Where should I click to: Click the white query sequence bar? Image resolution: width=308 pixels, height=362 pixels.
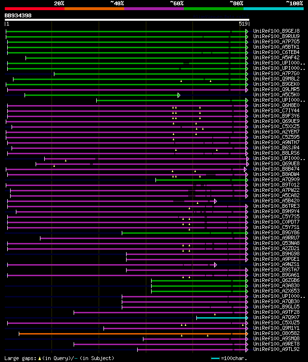click(127, 20)
